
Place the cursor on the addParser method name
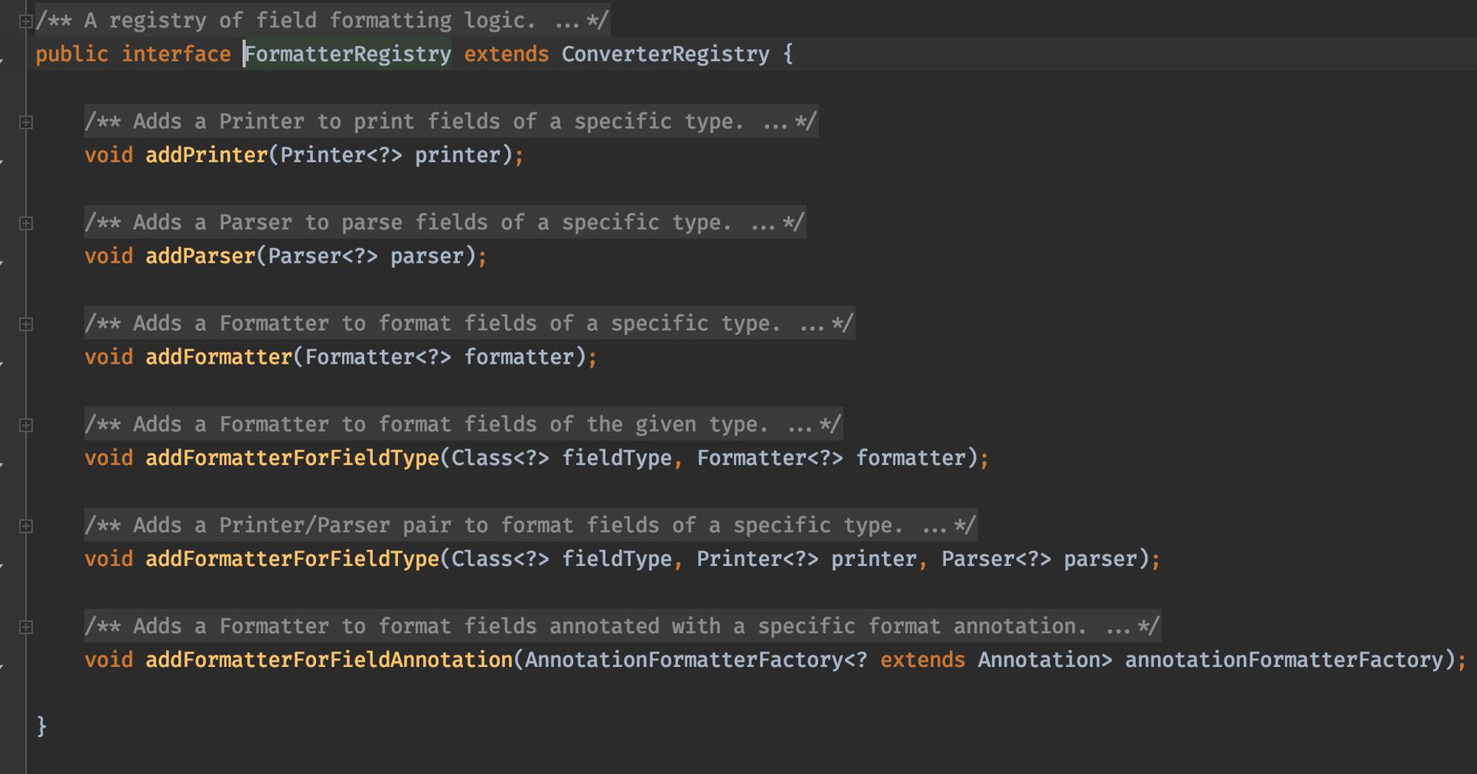tap(200, 256)
